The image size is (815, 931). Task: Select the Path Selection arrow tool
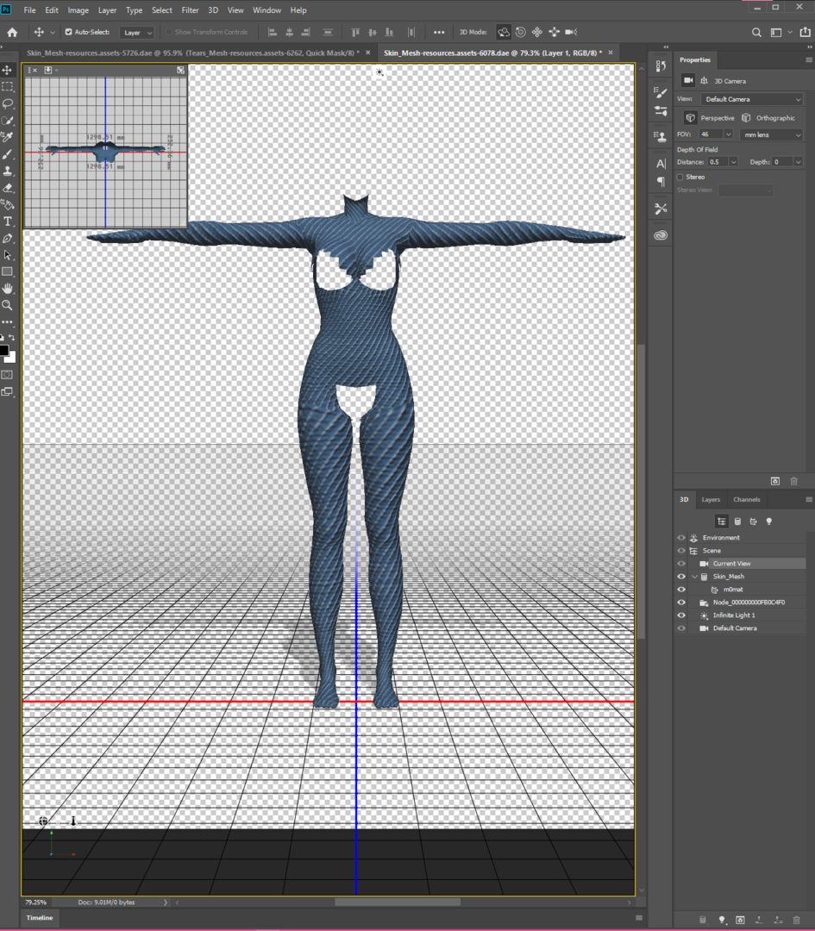(x=7, y=255)
